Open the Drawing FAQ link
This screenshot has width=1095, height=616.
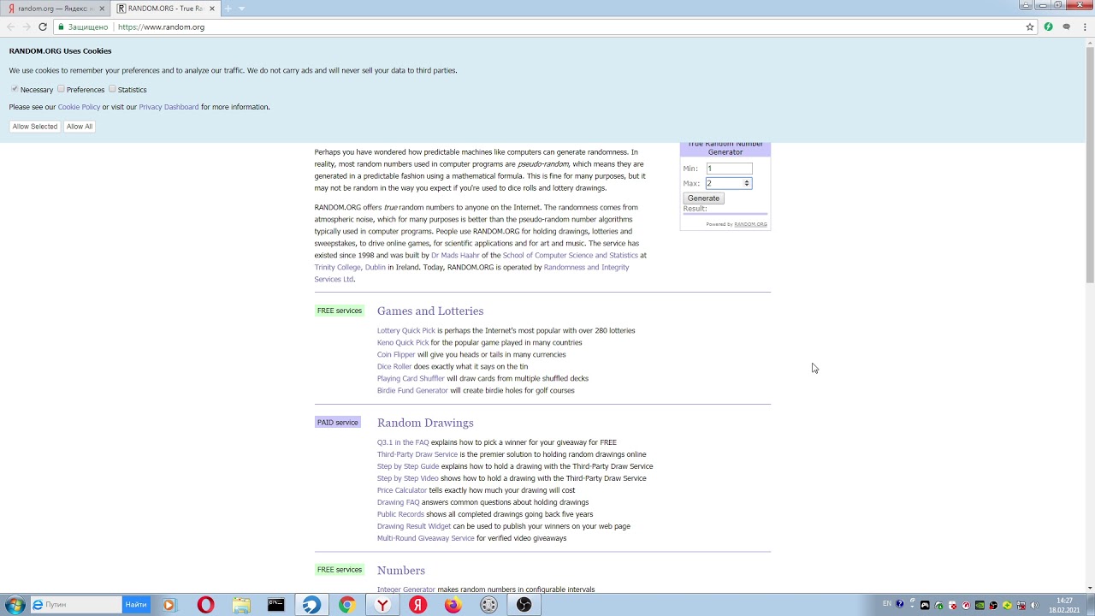tap(399, 502)
